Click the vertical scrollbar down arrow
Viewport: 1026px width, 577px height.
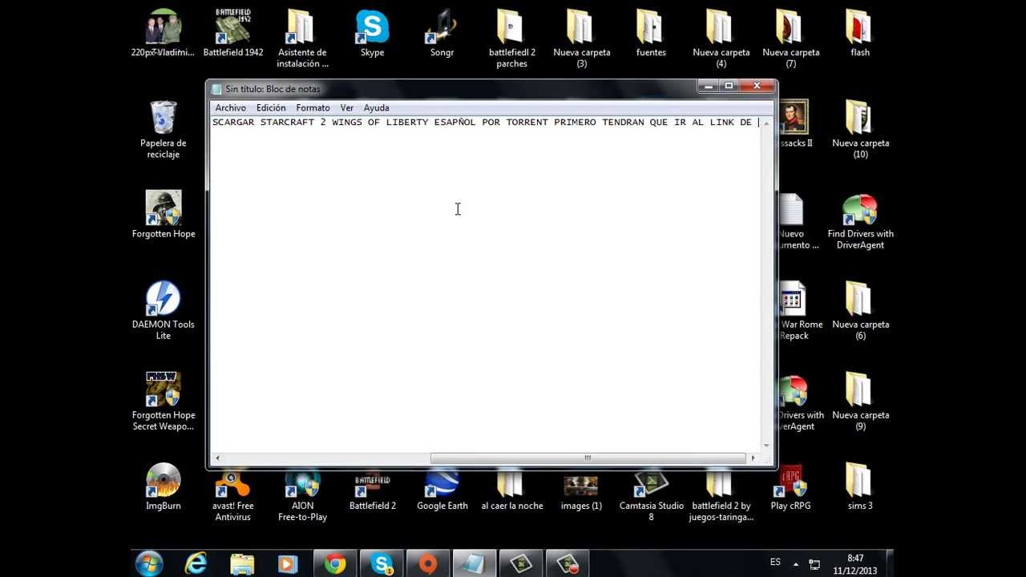point(766,446)
